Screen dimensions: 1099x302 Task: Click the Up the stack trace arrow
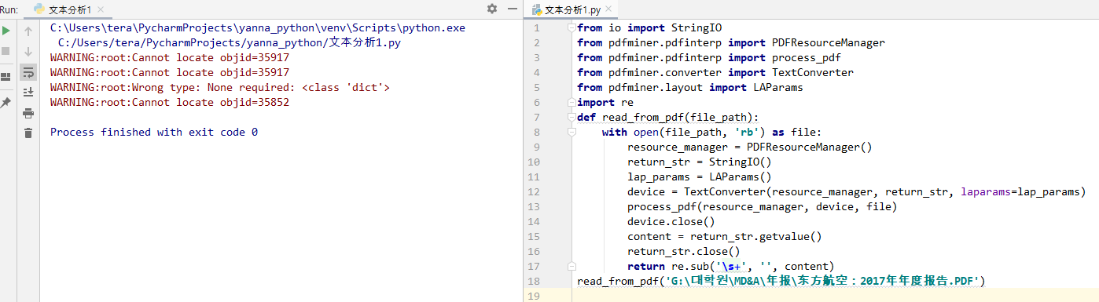[x=28, y=31]
